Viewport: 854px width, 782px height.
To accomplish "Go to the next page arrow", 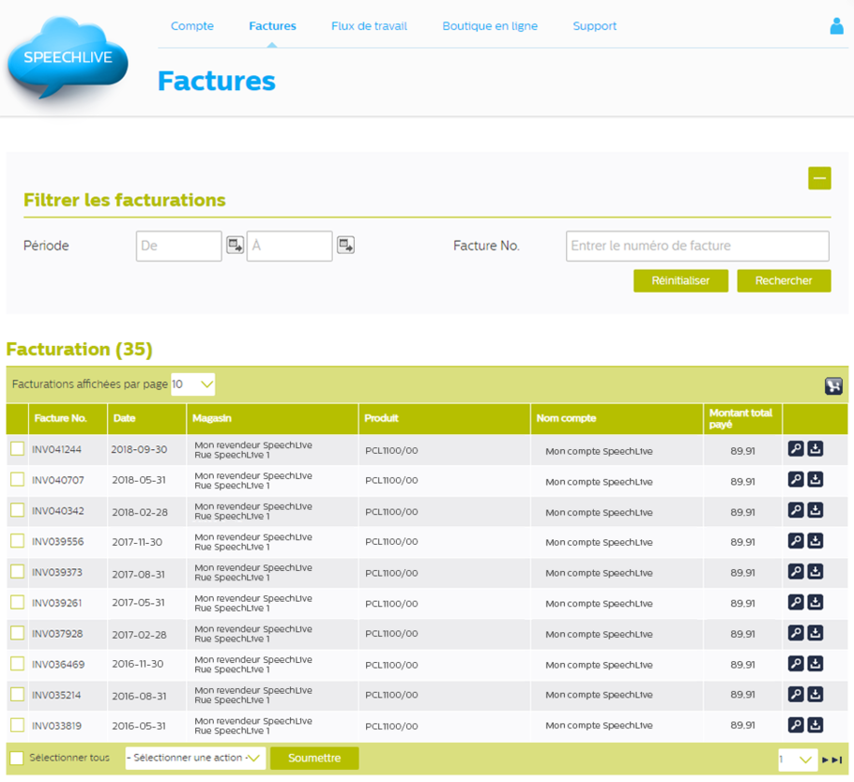I will tap(825, 759).
